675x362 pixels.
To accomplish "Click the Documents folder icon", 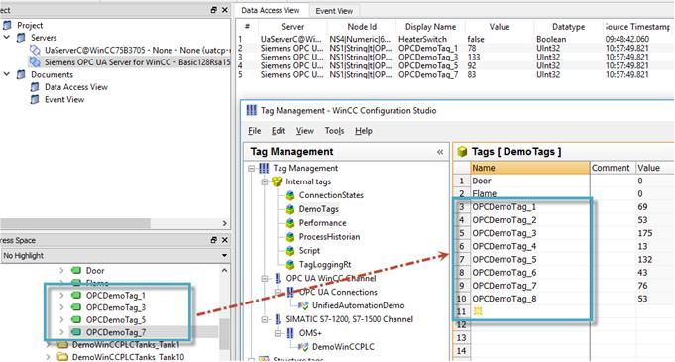I will click(x=21, y=75).
